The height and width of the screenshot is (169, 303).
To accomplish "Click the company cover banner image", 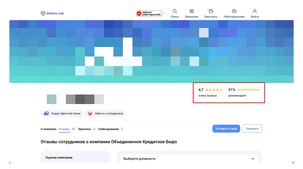I will tap(151, 51).
